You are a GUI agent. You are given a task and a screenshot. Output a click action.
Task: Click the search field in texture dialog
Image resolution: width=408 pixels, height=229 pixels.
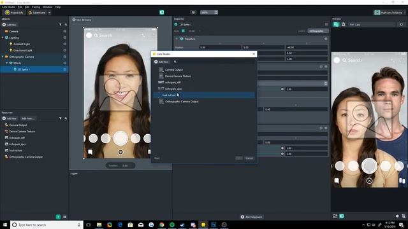214,62
